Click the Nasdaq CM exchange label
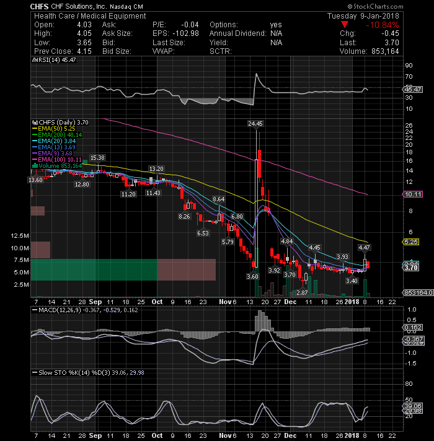This screenshot has width=434, height=441. coord(126,6)
